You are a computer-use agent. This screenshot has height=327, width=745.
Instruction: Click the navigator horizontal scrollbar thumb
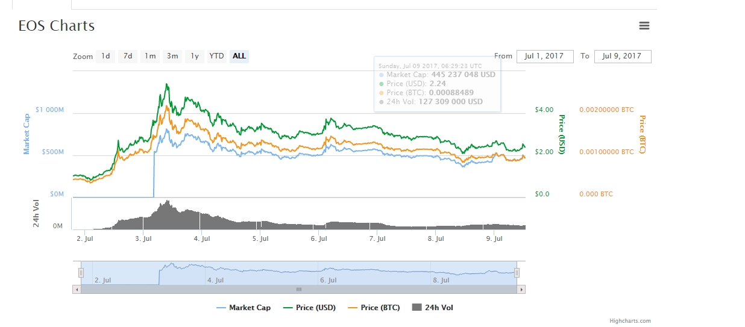tap(299, 290)
